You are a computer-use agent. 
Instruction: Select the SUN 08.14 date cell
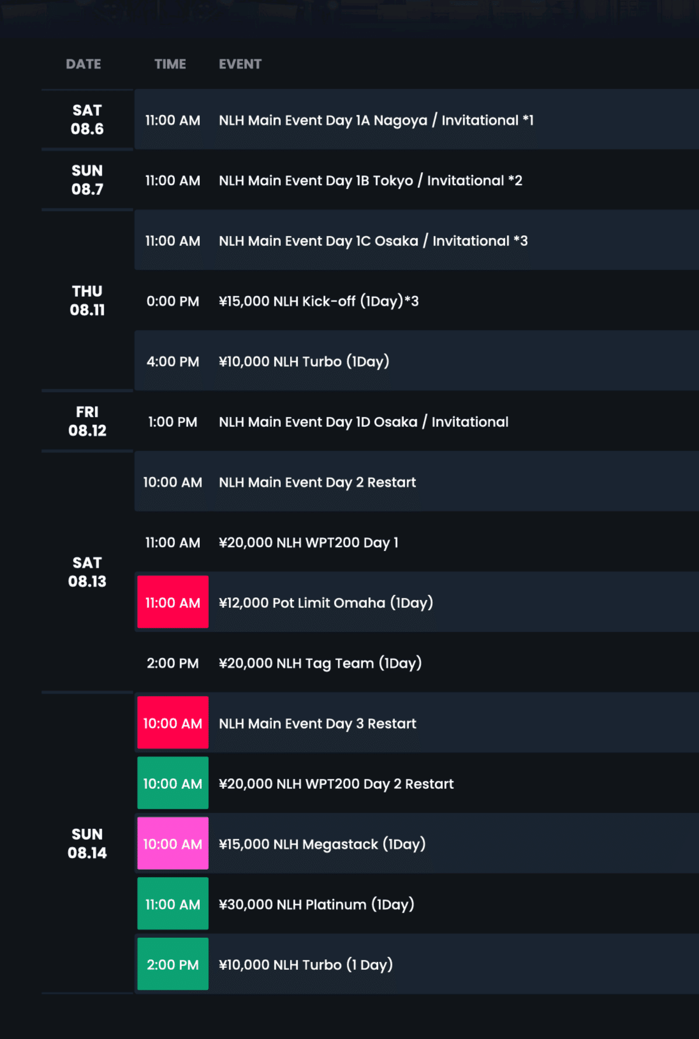coord(87,843)
